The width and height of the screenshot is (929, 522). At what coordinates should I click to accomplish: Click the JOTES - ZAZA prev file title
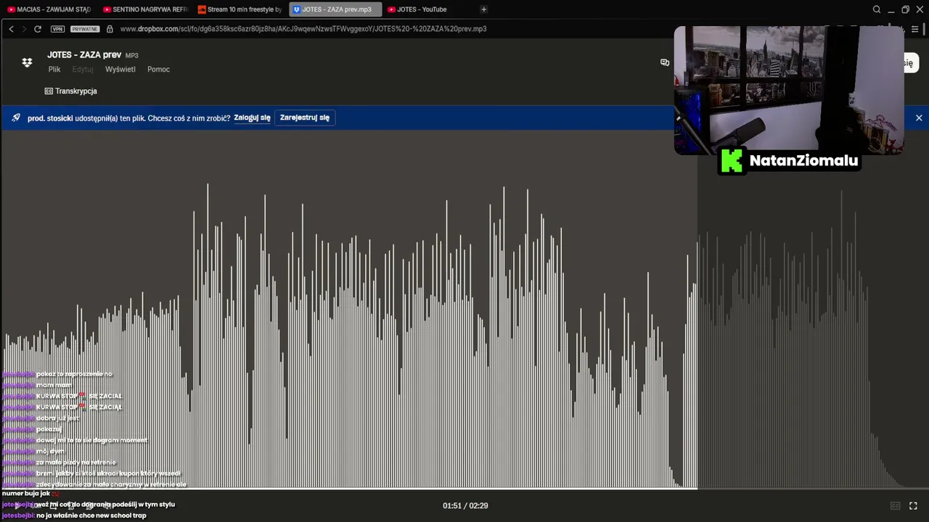[84, 55]
